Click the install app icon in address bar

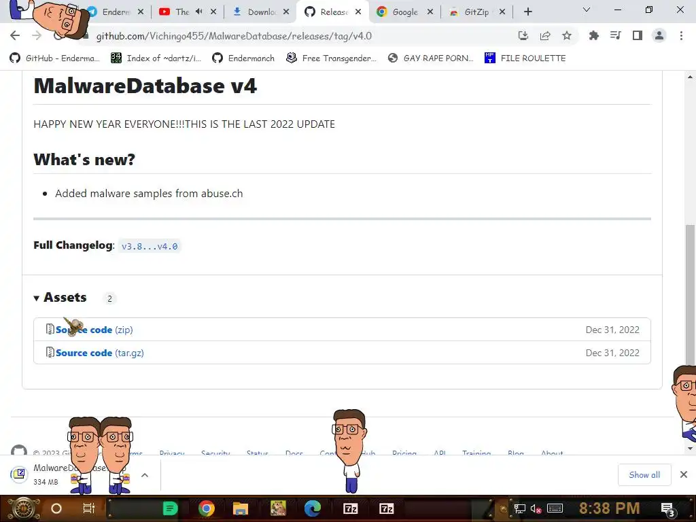click(x=523, y=36)
